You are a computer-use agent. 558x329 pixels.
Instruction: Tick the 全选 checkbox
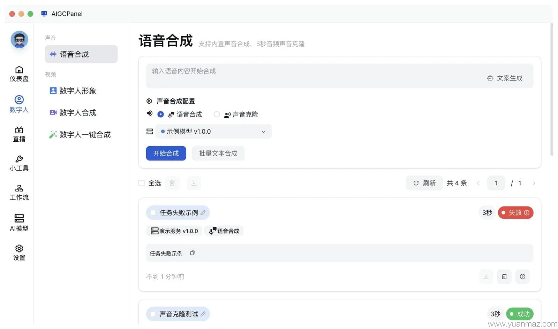click(141, 183)
